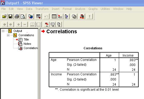This screenshot has height=99, width=144.
Task: Open the View menu
Action: pyautogui.click(x=20, y=9)
